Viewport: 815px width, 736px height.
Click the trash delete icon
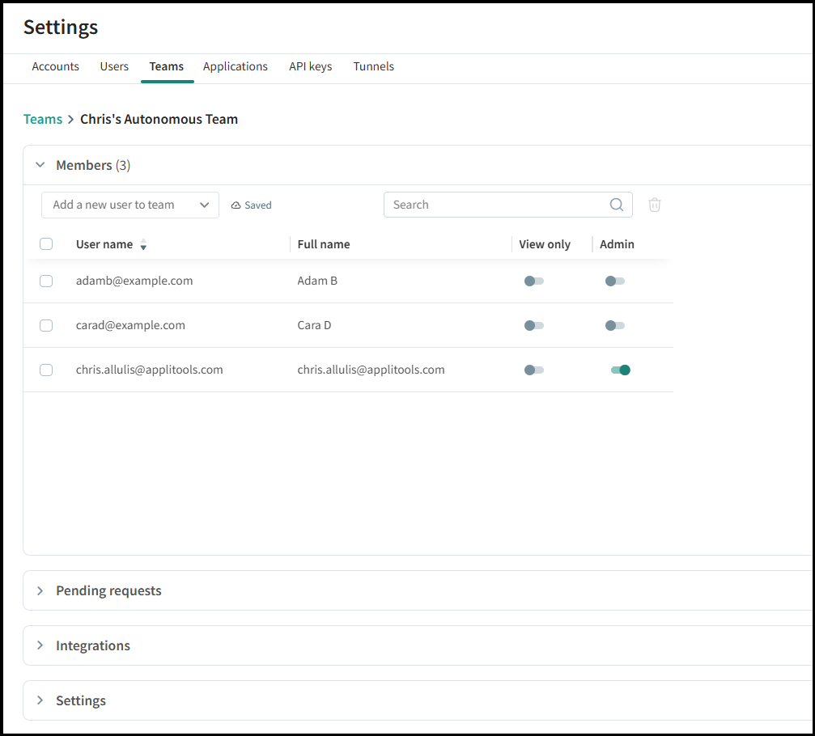point(655,205)
